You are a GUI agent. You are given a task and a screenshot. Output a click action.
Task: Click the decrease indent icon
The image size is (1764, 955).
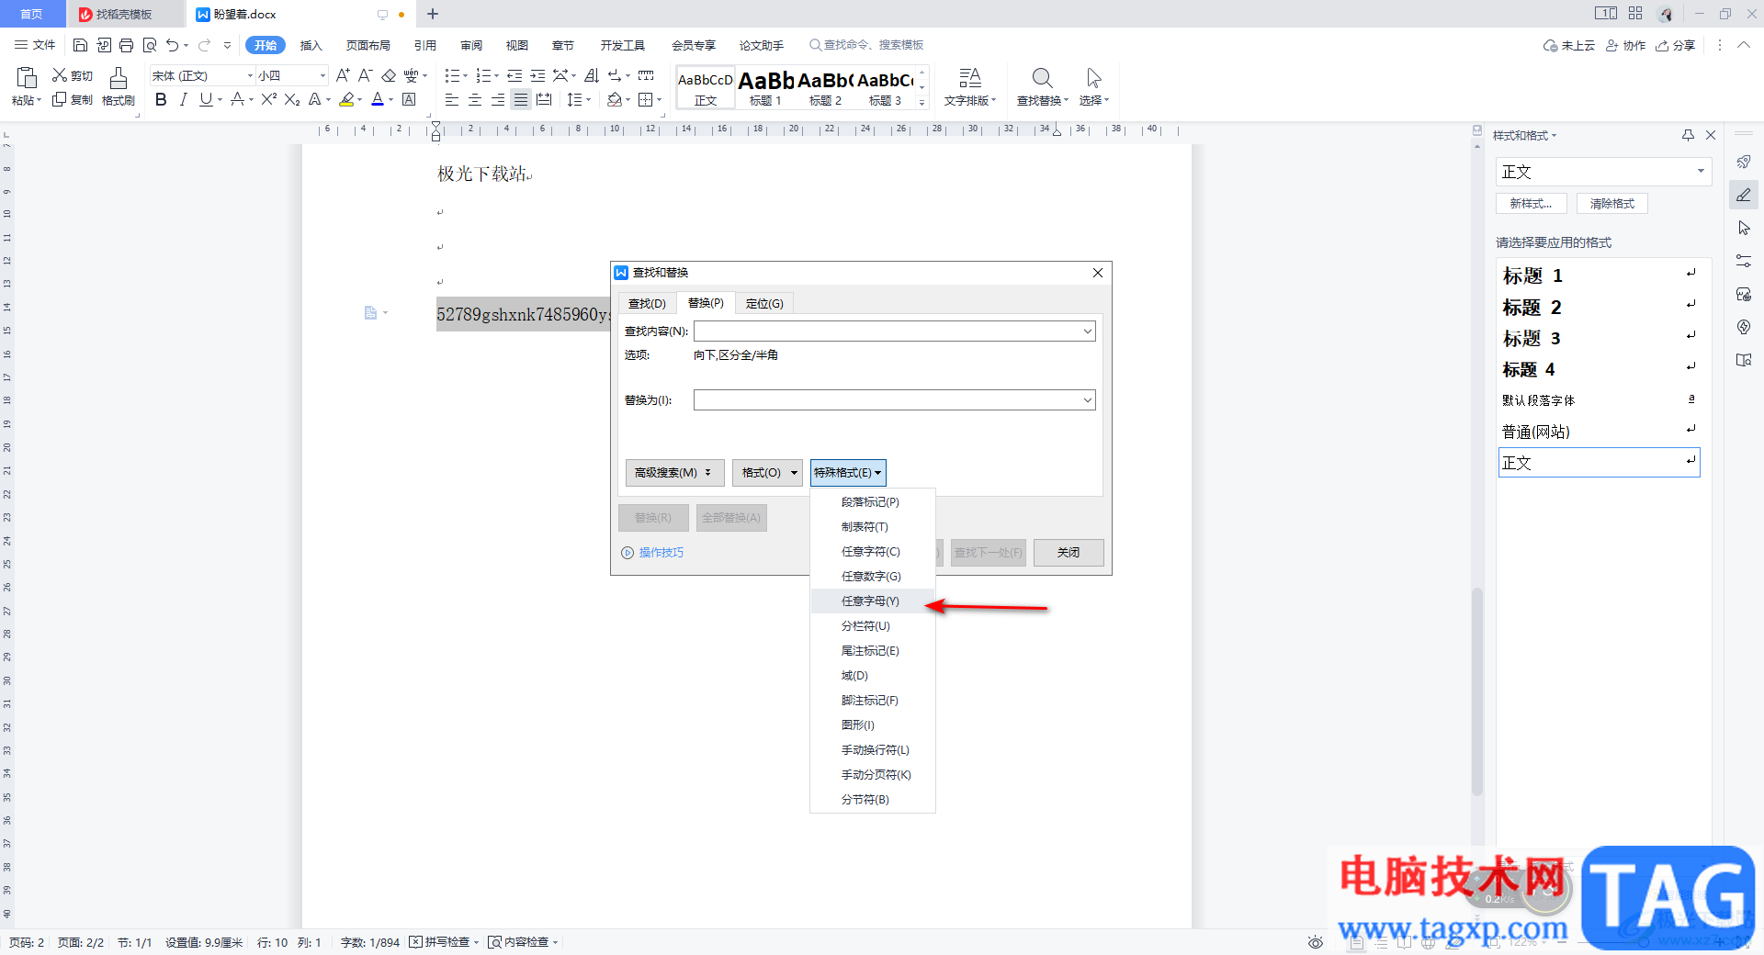coord(514,75)
